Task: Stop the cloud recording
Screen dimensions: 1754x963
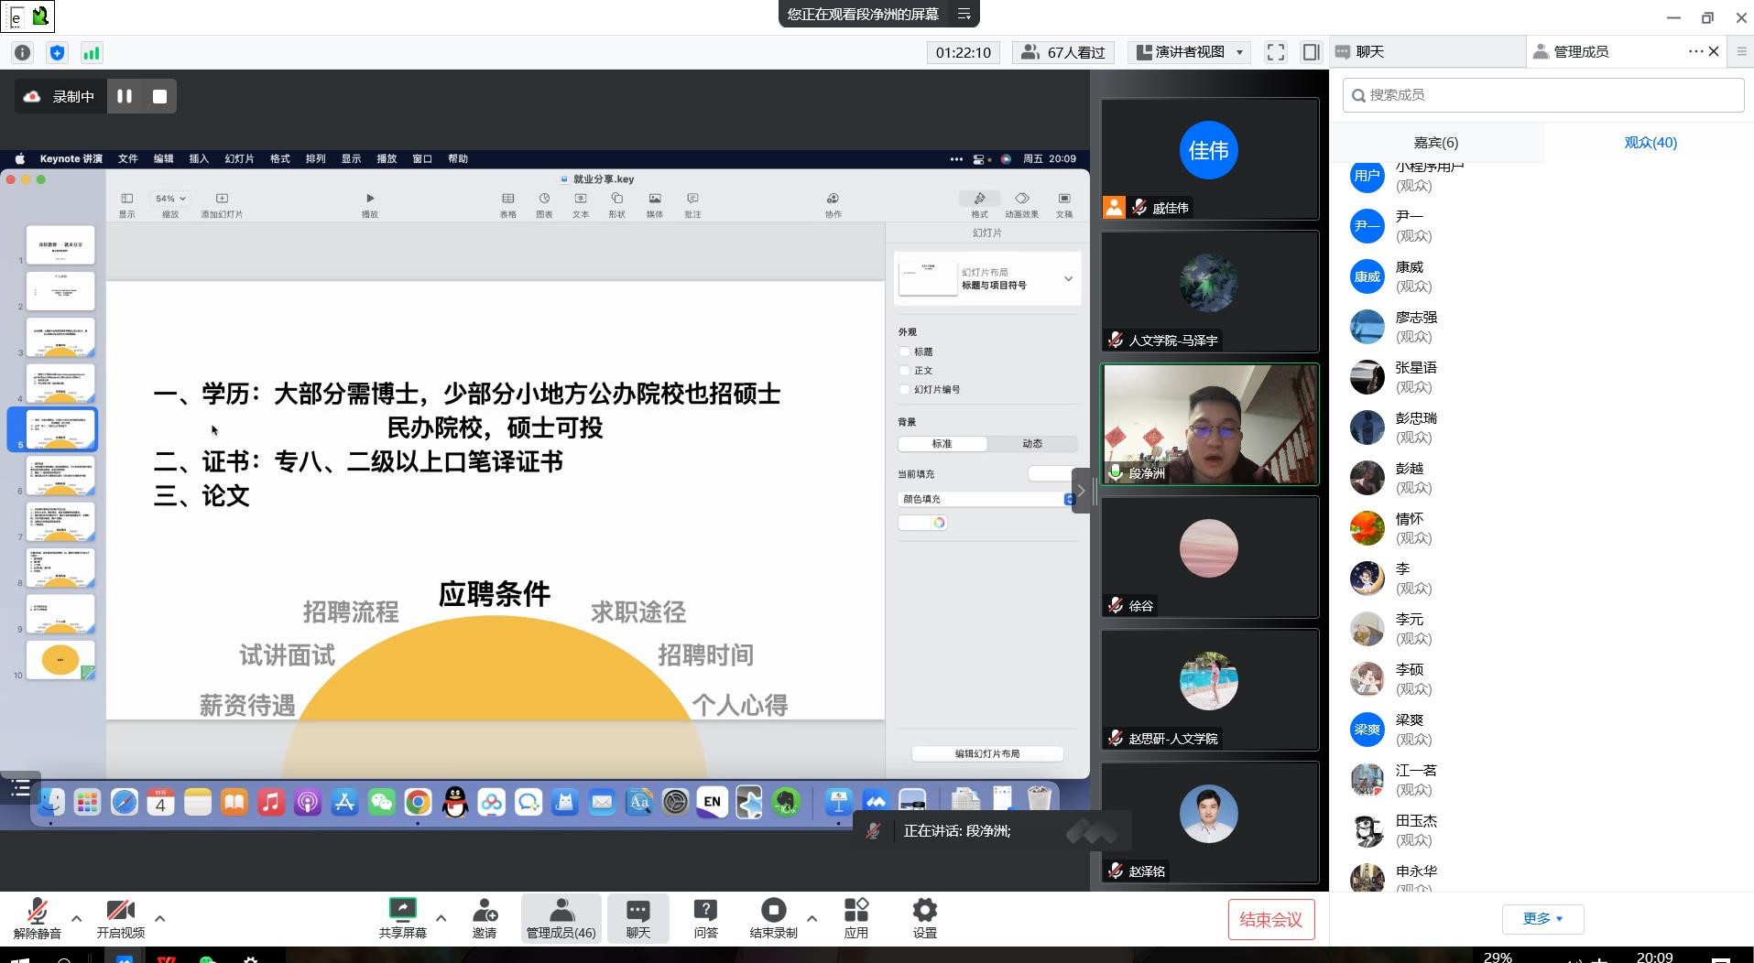Action: tap(159, 96)
